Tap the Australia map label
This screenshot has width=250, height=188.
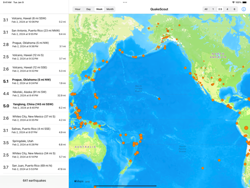[x=85, y=147]
